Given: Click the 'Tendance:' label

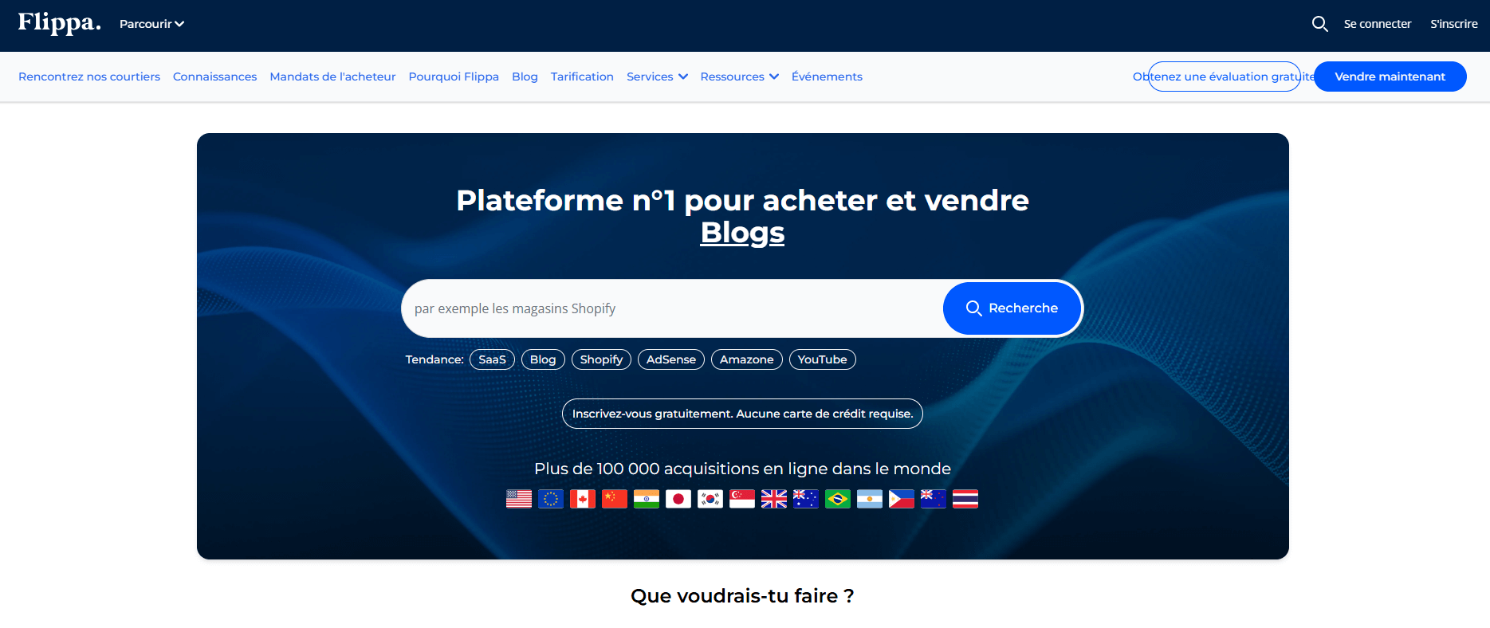Looking at the screenshot, I should (434, 359).
